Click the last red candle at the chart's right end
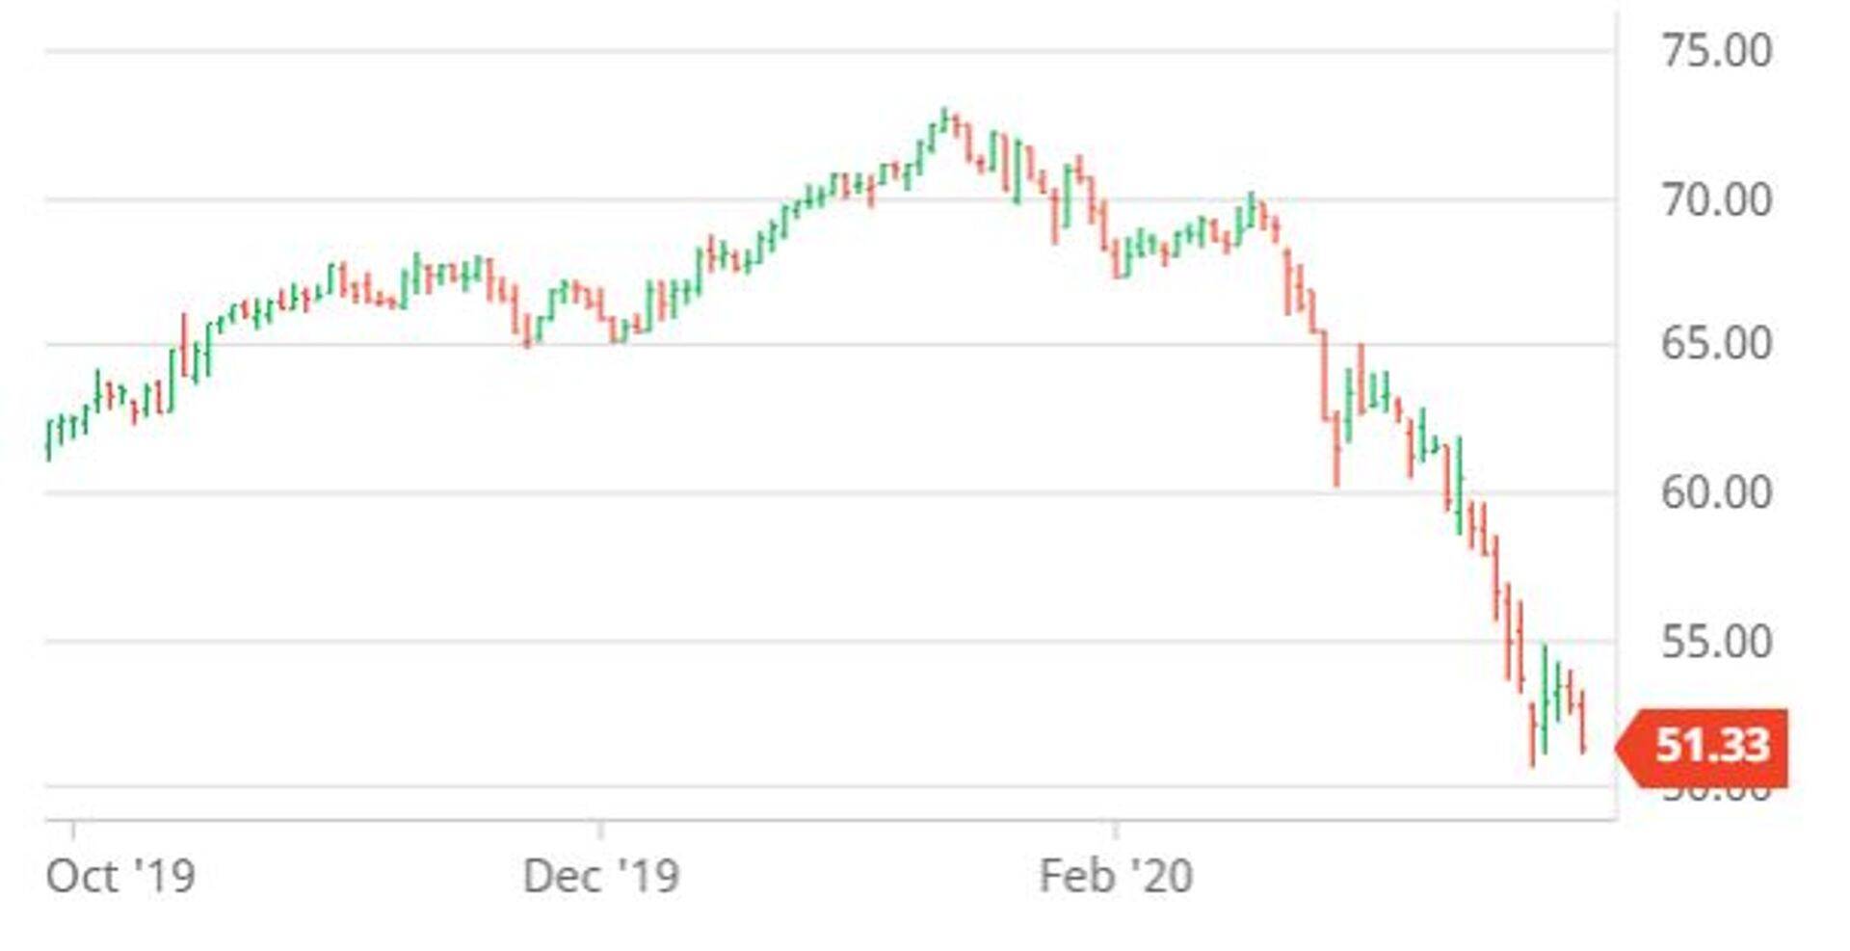This screenshot has height=951, width=1850. coord(1582,721)
